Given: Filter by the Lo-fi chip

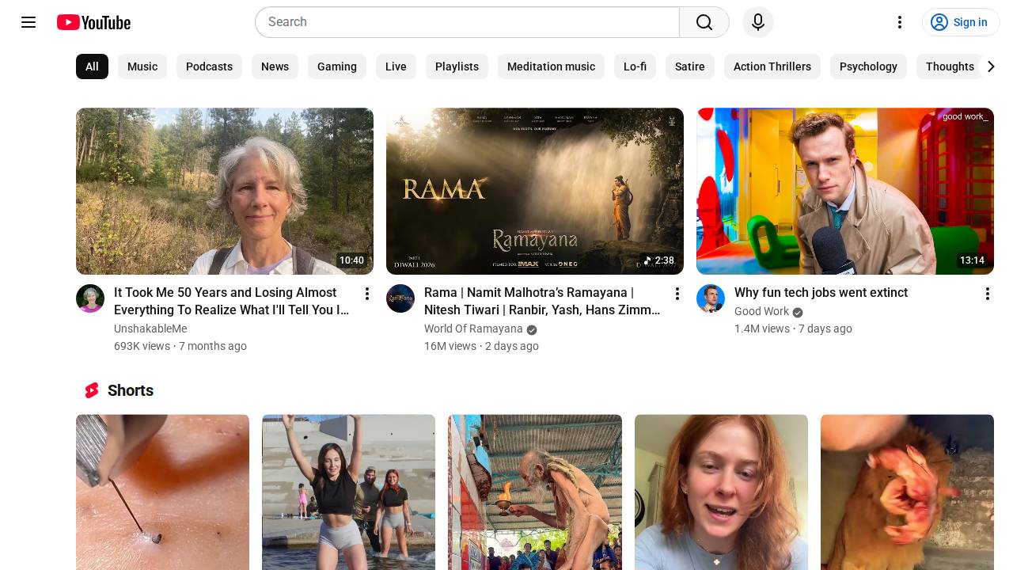Looking at the screenshot, I should (635, 66).
